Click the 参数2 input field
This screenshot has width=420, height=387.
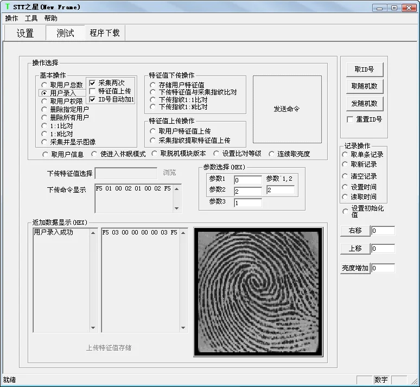(x=248, y=192)
